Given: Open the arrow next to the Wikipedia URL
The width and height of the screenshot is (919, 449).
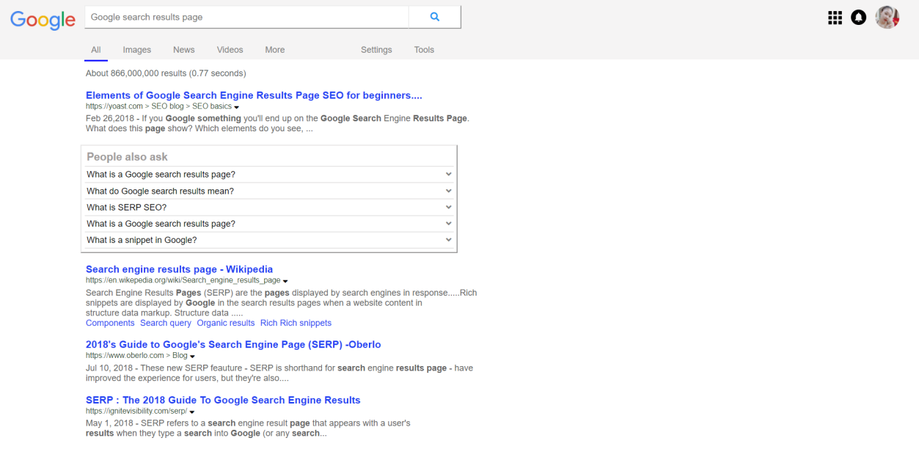Looking at the screenshot, I should tap(285, 281).
